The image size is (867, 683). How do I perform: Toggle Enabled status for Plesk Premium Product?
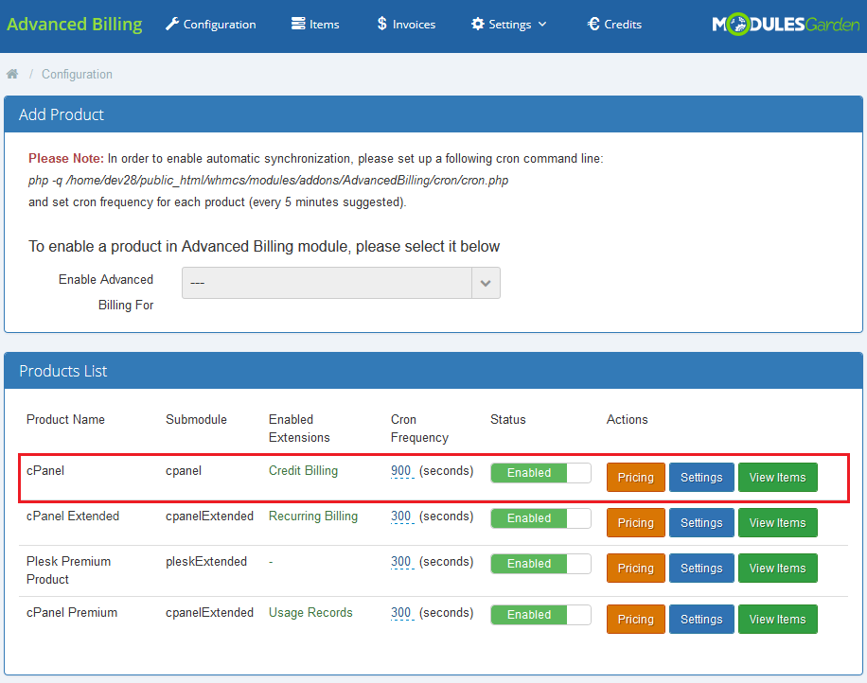540,564
